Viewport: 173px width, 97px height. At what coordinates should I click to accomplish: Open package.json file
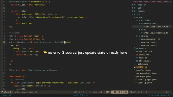(144, 77)
